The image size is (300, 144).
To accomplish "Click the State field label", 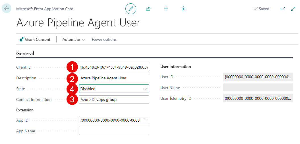I will [x=21, y=89].
